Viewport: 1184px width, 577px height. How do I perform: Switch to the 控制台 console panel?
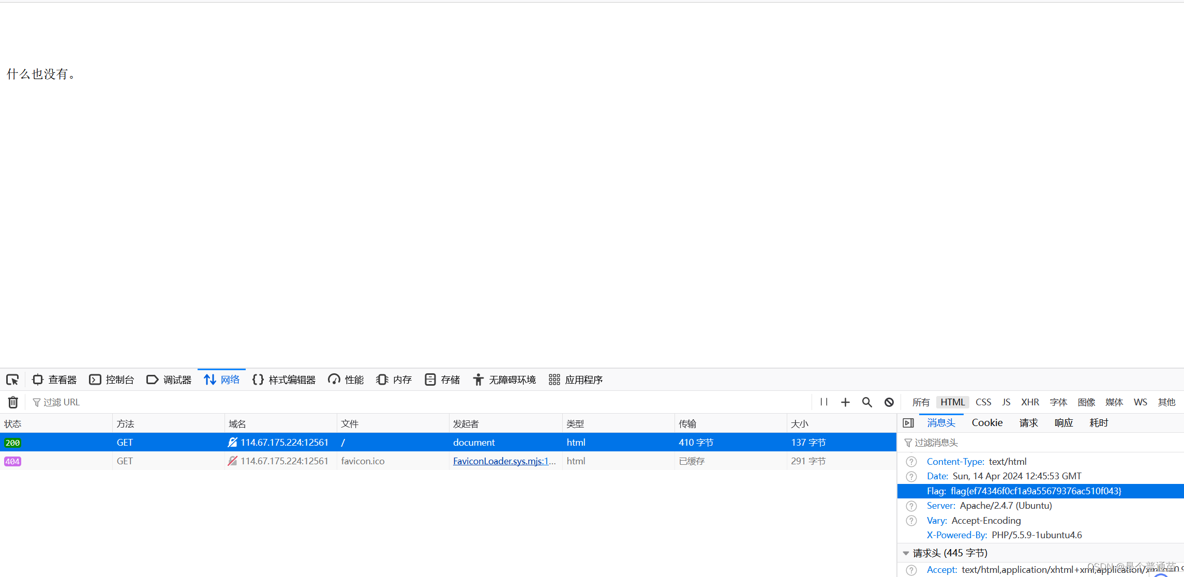pos(112,380)
